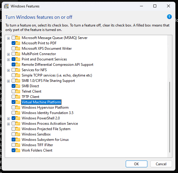This screenshot has width=178, height=173.
Task: Click the folder icon beside Windows Sandbox
Action: coord(18,134)
